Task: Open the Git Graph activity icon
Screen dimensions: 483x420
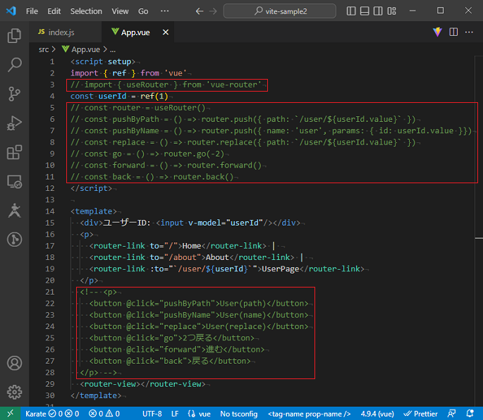Action: click(x=14, y=240)
